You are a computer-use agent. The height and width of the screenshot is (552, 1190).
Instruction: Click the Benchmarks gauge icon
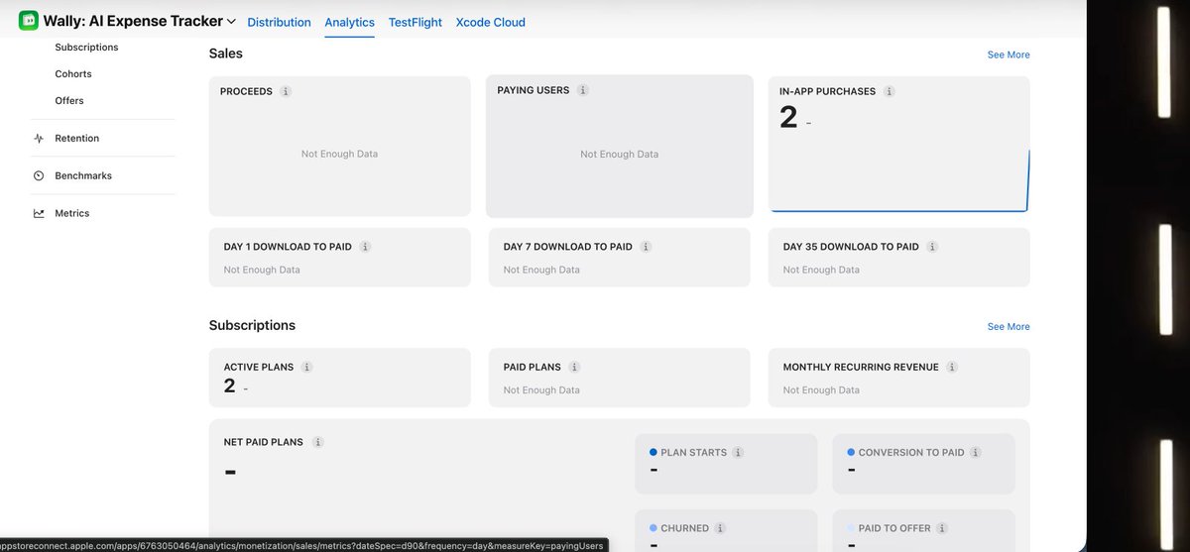click(39, 176)
